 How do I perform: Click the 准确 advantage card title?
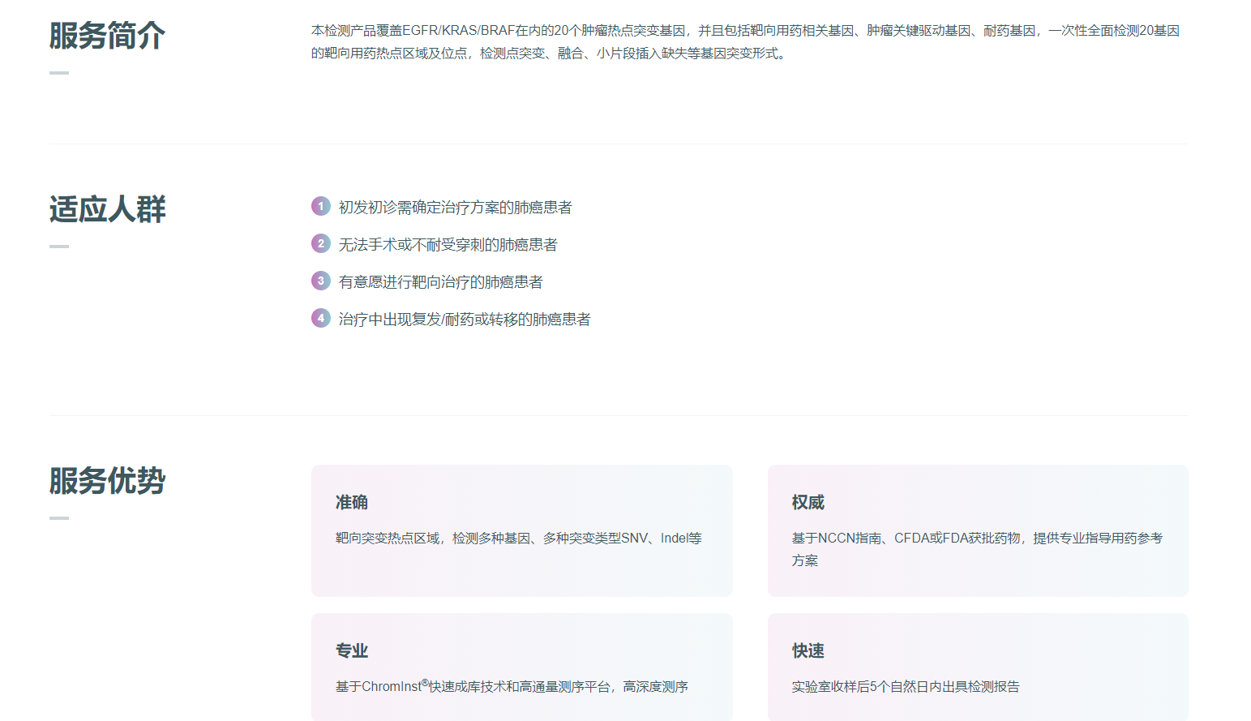point(352,503)
